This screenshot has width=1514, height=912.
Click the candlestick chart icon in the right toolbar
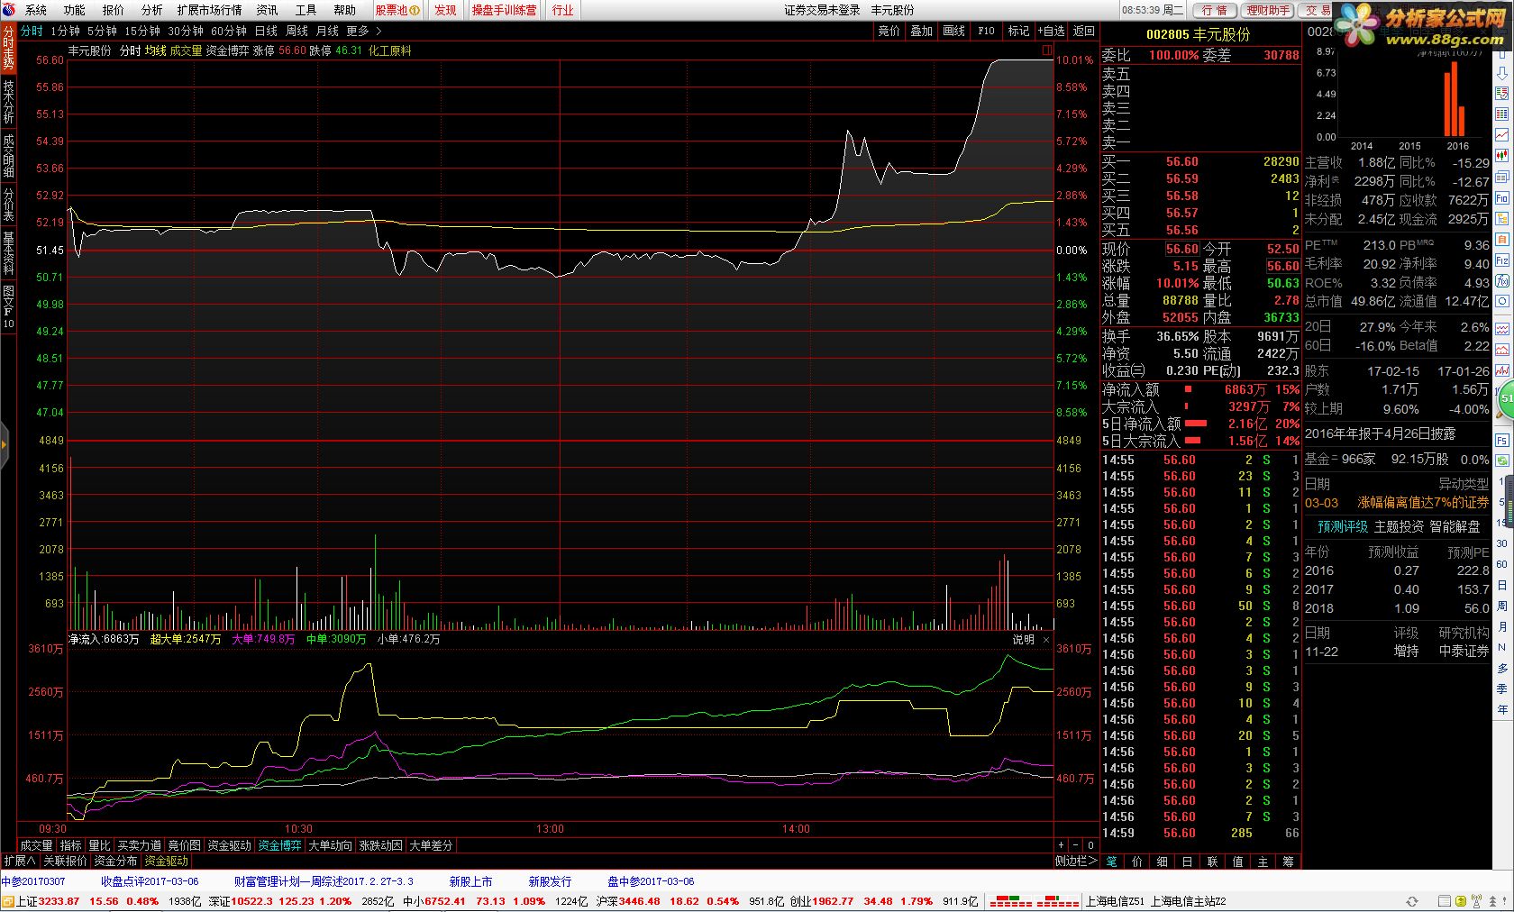(1502, 155)
